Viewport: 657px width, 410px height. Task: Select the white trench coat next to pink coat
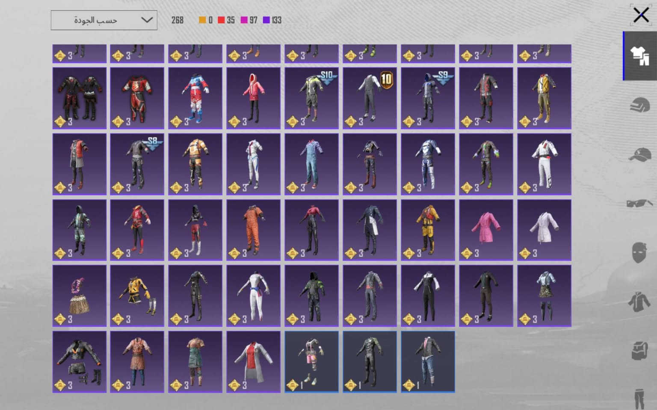pos(544,230)
